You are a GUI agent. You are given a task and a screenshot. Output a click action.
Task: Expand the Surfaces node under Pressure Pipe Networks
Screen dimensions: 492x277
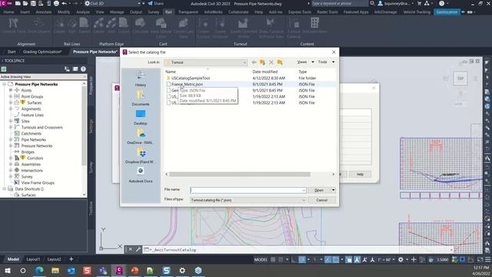click(10, 102)
